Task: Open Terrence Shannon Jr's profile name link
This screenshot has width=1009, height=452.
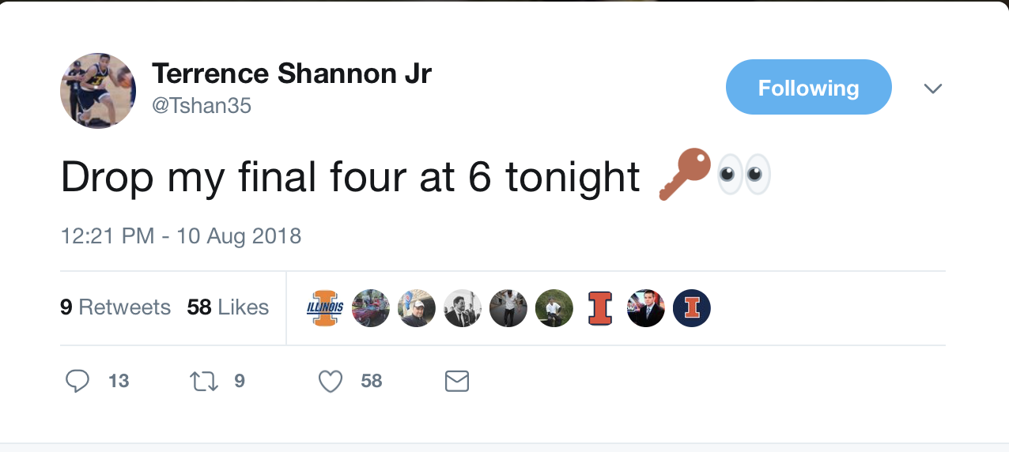Action: (291, 73)
